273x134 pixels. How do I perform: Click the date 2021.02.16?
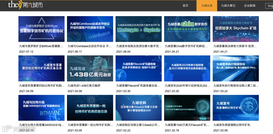point(172,130)
